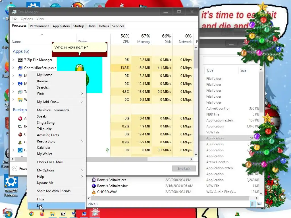
Task: Click the Bonzi's Solitaire.exe file icon
Action: click(94, 180)
